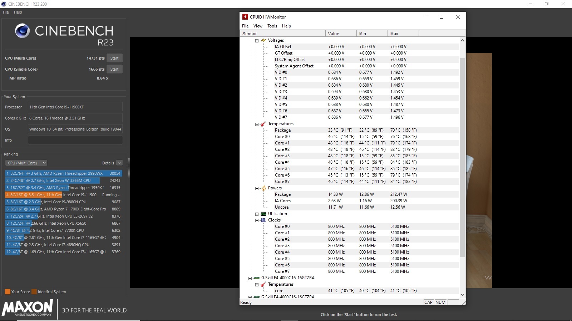Select the highlighted Core i9-11900 ranking row
Viewport: 572px width, 321px height.
[64, 195]
